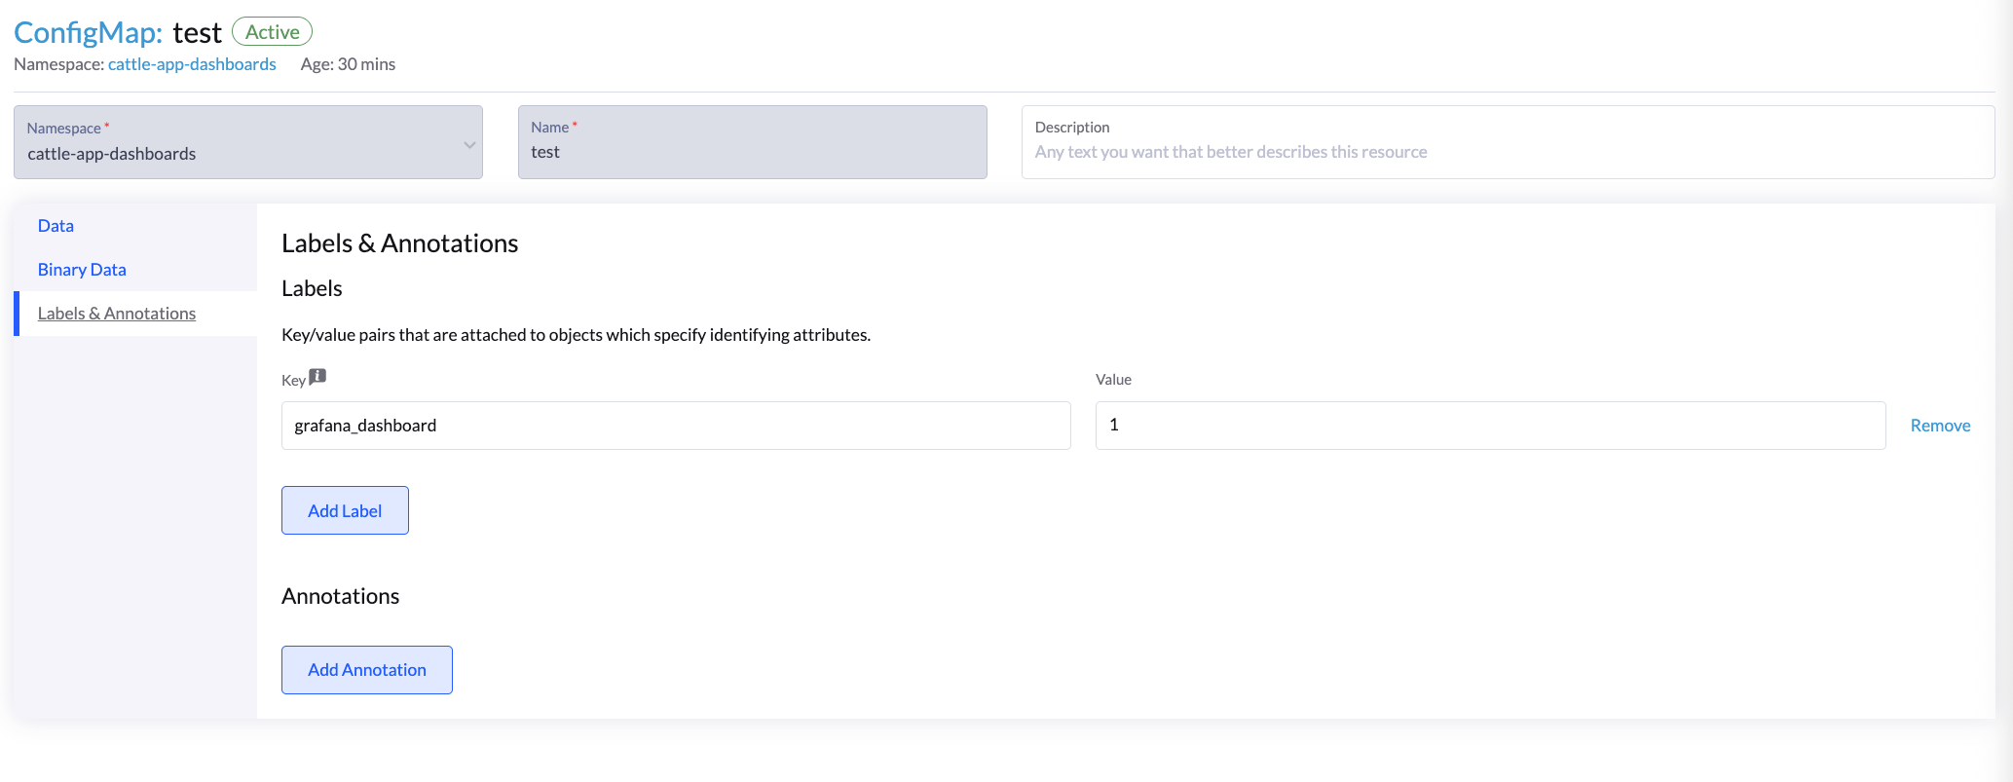This screenshot has width=2013, height=782.
Task: Click the Key field containing grafana_dashboard
Action: (675, 426)
